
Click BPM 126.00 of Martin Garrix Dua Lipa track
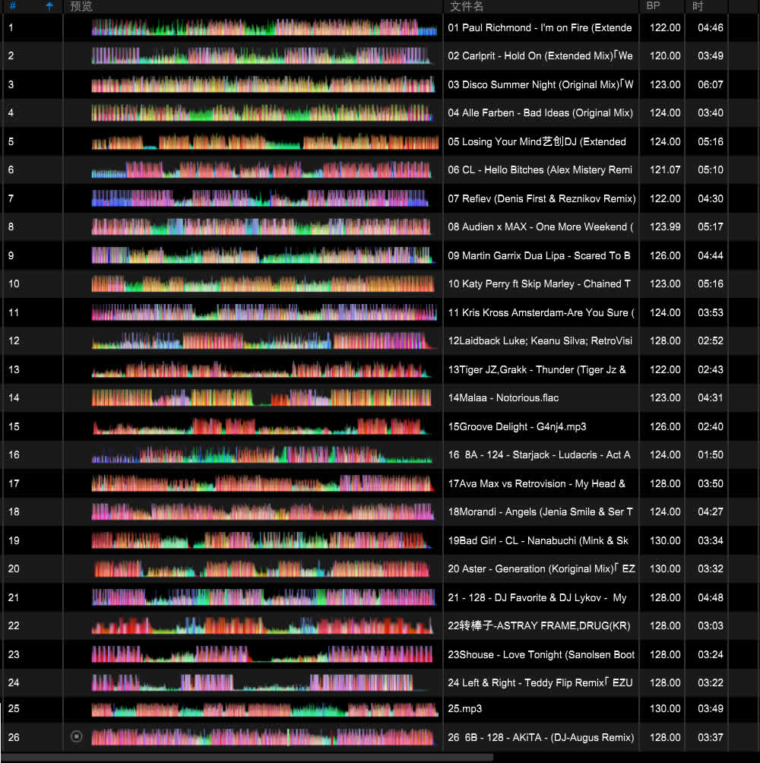pyautogui.click(x=665, y=255)
